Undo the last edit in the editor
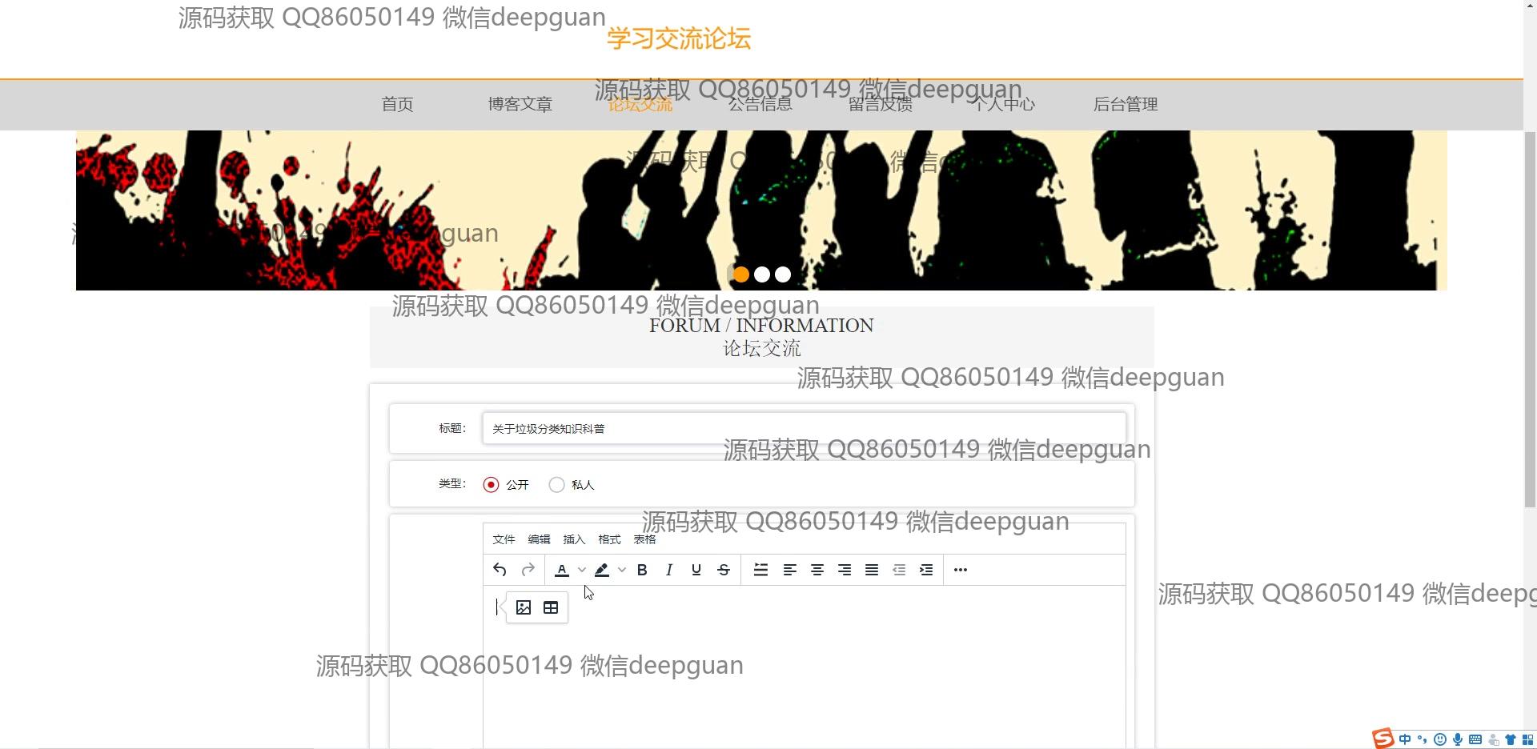Image resolution: width=1537 pixels, height=749 pixels. point(500,570)
